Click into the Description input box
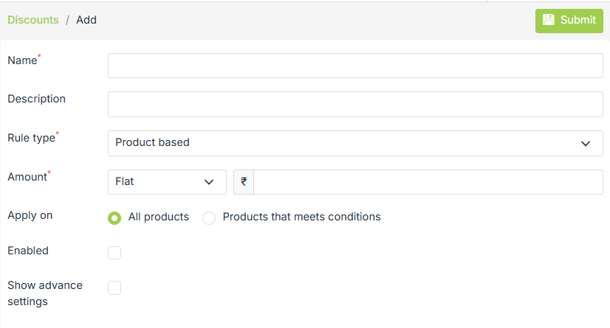610x328 pixels. coord(354,104)
